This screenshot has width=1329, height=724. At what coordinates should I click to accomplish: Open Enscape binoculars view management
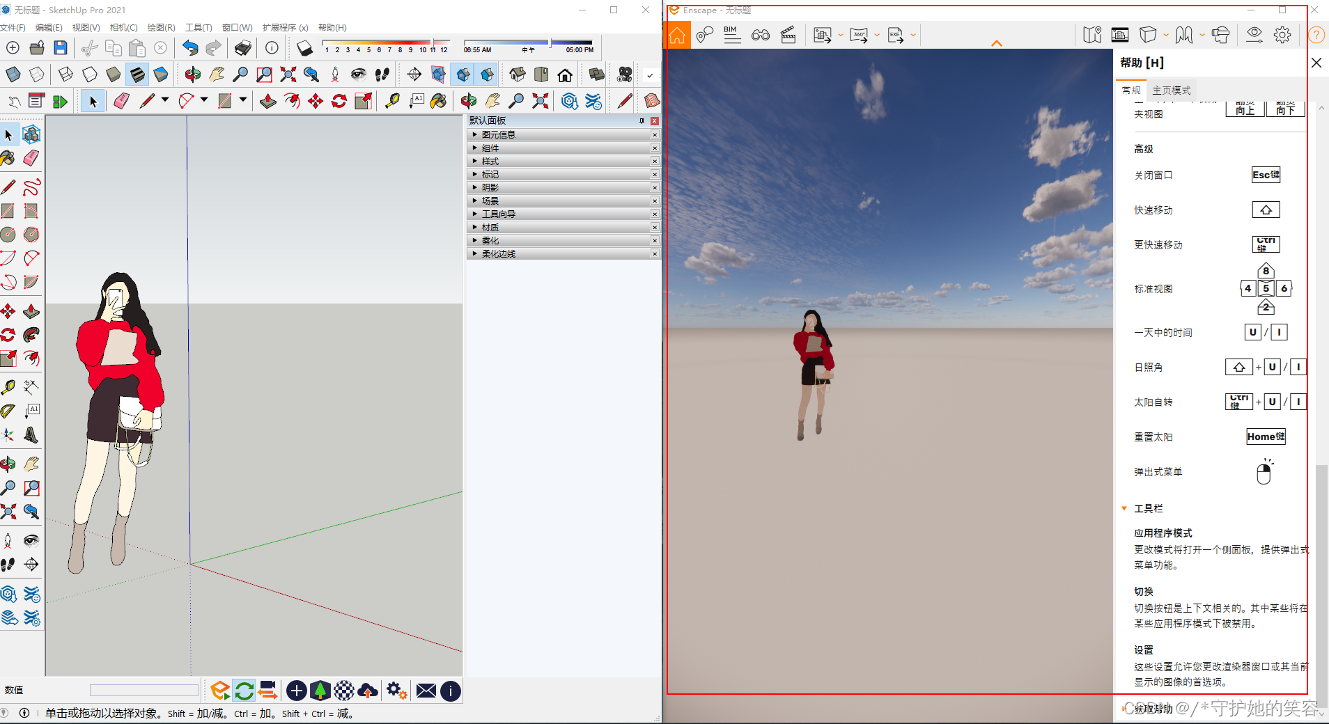coord(761,35)
